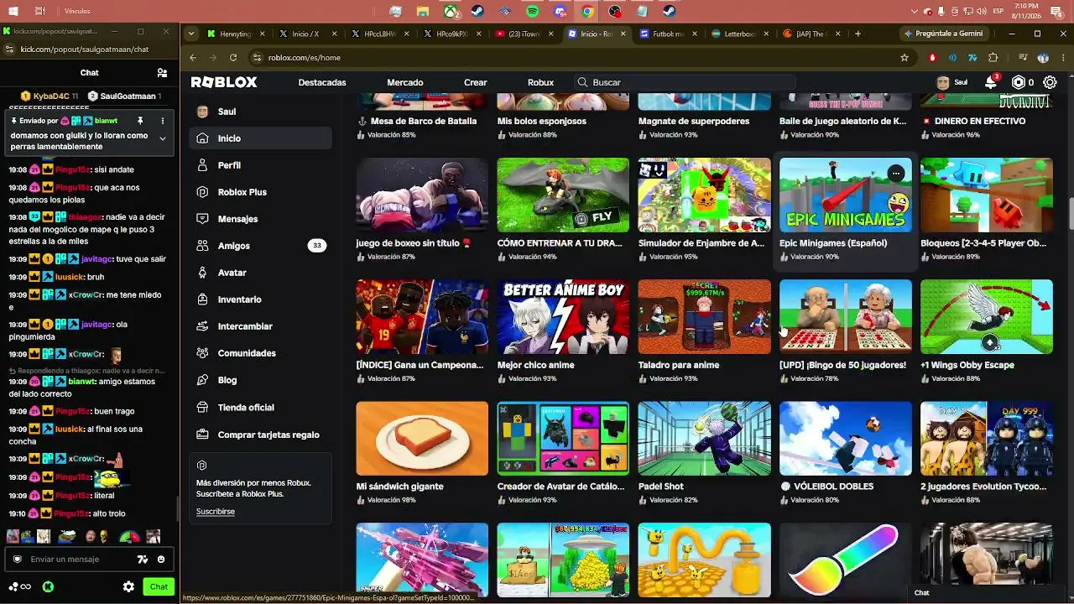The width and height of the screenshot is (1074, 604).
Task: Open the Mi sándwich gigante thumbnail
Action: pyautogui.click(x=422, y=439)
